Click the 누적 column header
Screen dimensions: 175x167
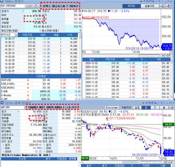[x=70, y=35]
